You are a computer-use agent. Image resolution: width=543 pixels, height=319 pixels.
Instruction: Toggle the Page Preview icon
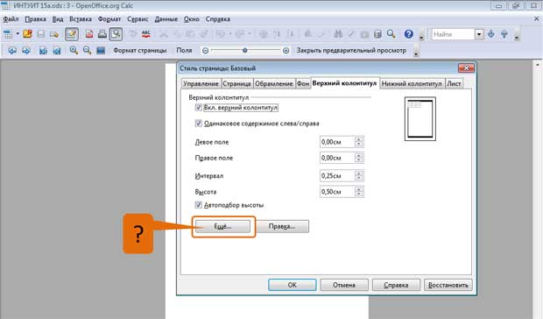tap(116, 34)
